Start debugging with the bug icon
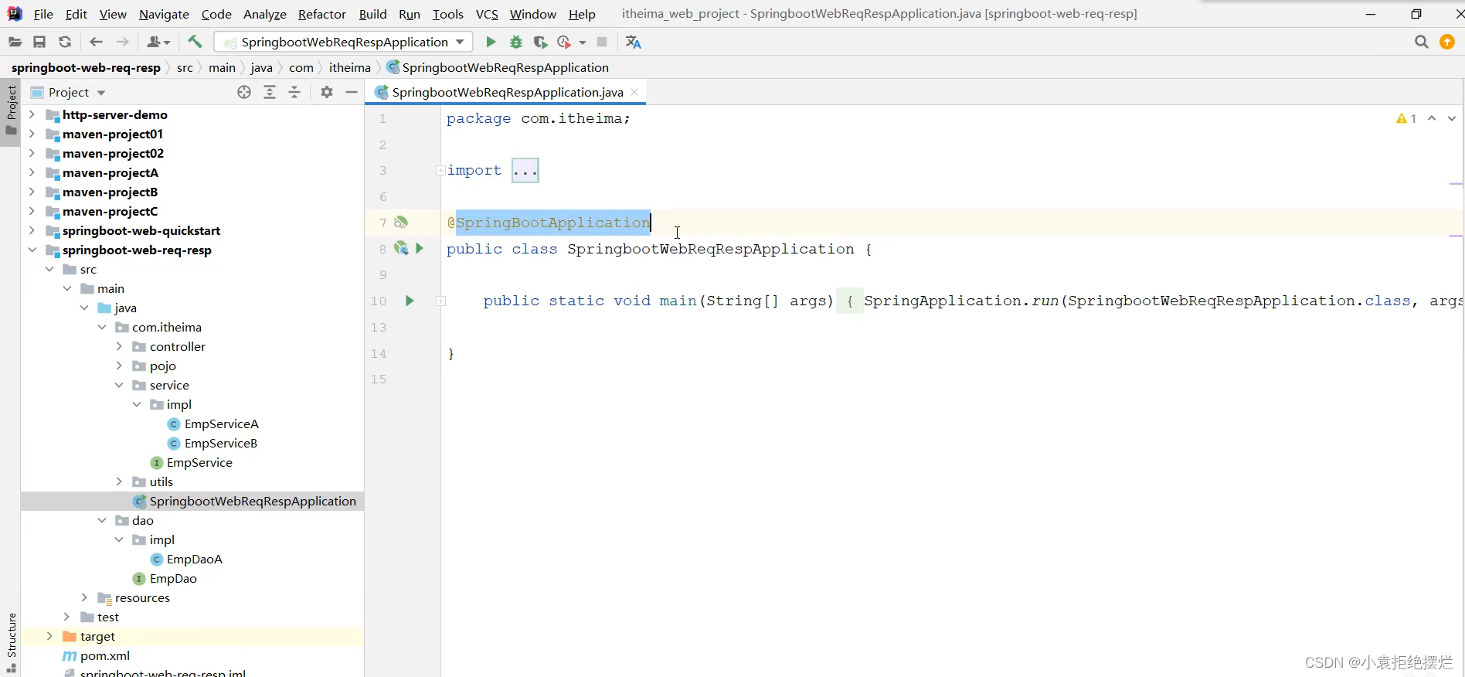1465x677 pixels. [x=516, y=42]
